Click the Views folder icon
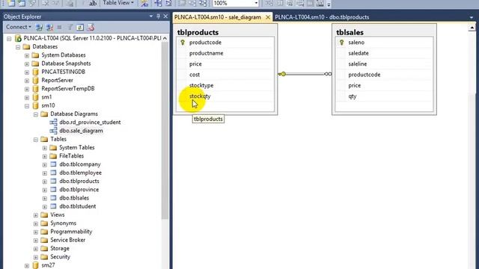The width and height of the screenshot is (479, 269). click(44, 214)
